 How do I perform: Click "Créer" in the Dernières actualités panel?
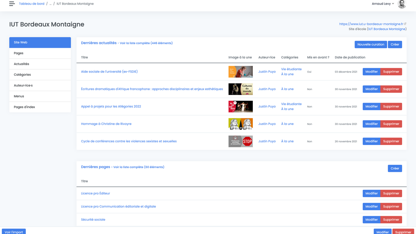(395, 44)
